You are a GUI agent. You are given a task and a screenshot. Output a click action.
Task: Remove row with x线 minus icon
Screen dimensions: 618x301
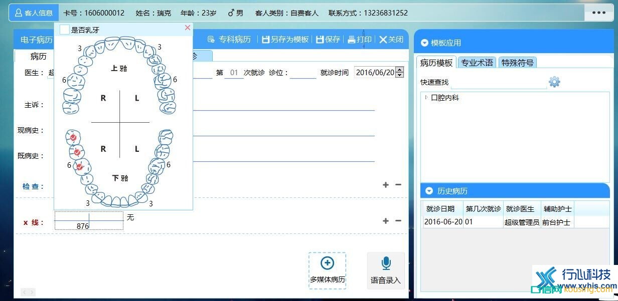[398, 221]
